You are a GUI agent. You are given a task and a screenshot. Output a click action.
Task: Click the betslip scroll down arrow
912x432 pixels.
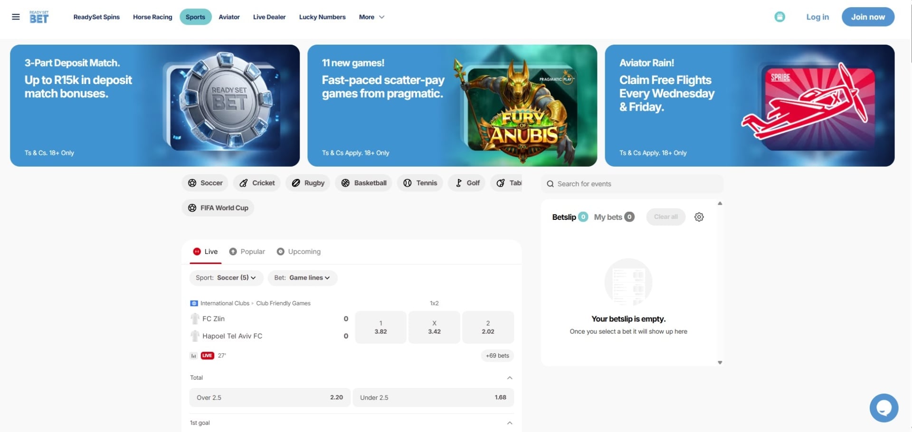click(x=720, y=363)
